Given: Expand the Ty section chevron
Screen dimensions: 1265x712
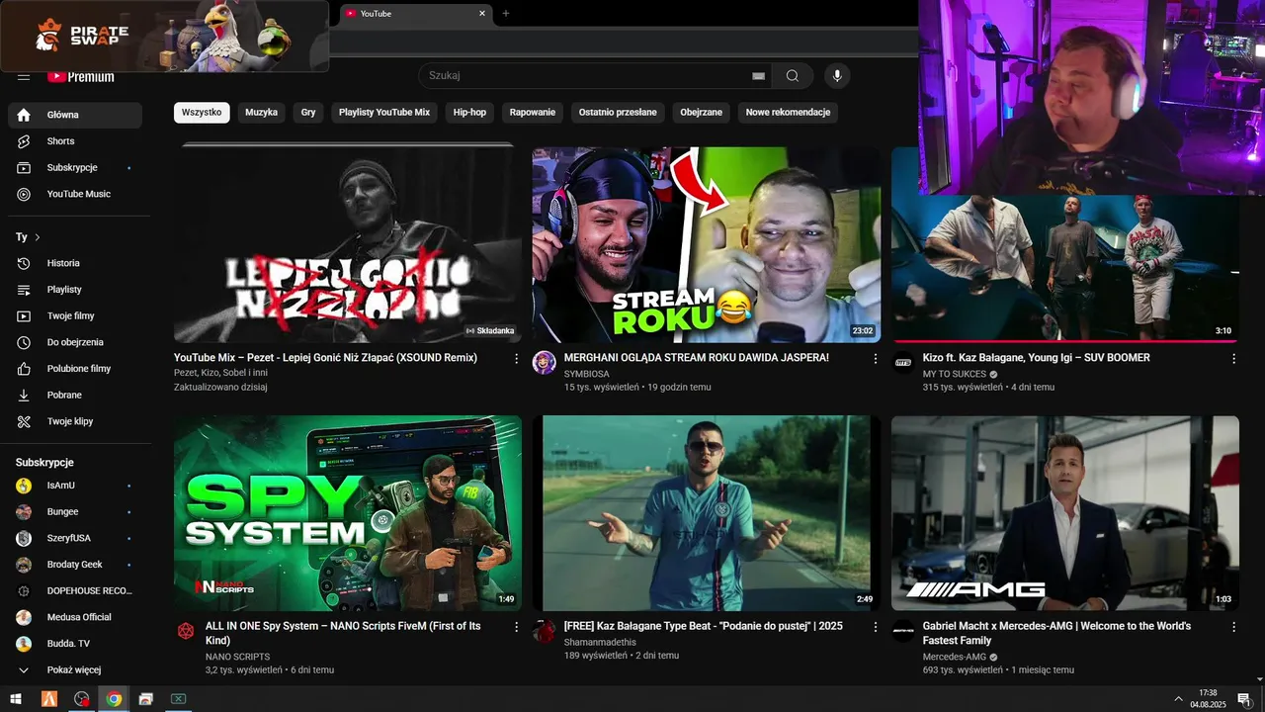Looking at the screenshot, I should pos(38,237).
